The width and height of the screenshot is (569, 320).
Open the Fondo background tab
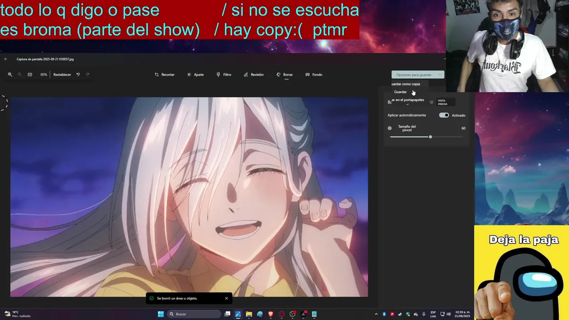pos(314,75)
